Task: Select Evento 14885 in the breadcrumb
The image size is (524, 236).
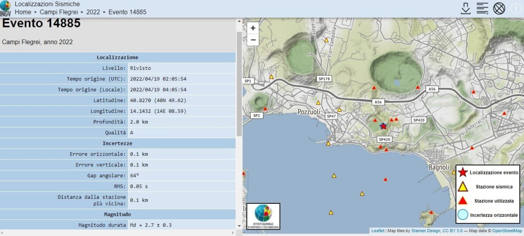Action: (128, 12)
